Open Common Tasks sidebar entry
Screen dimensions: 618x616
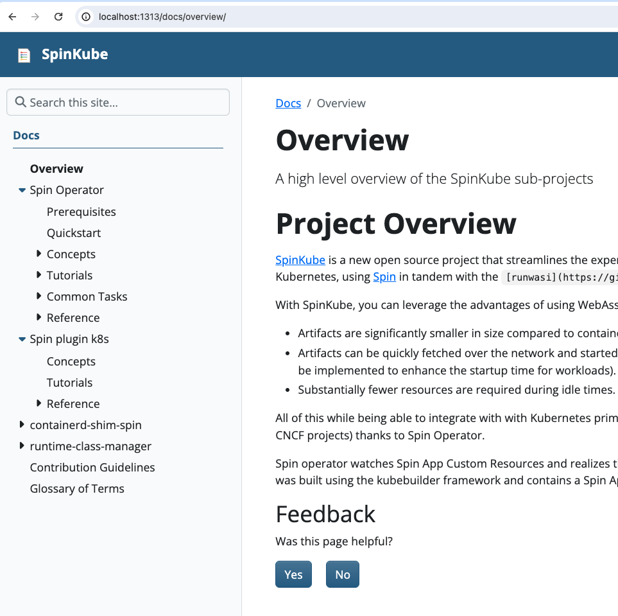[87, 297]
